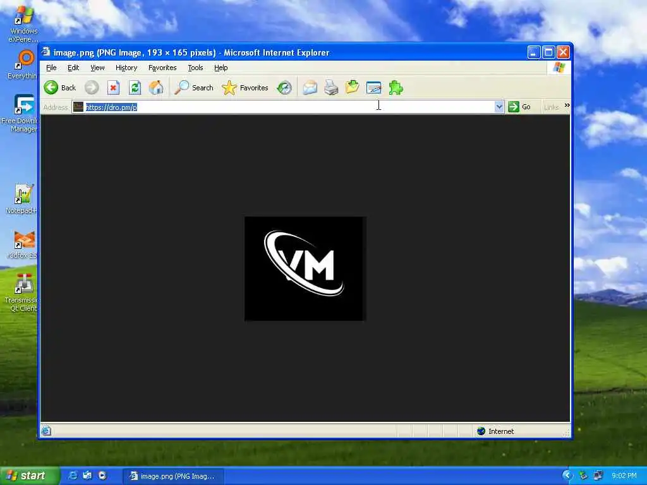Click the Show Desktop Quick Launch icon

pos(87,476)
